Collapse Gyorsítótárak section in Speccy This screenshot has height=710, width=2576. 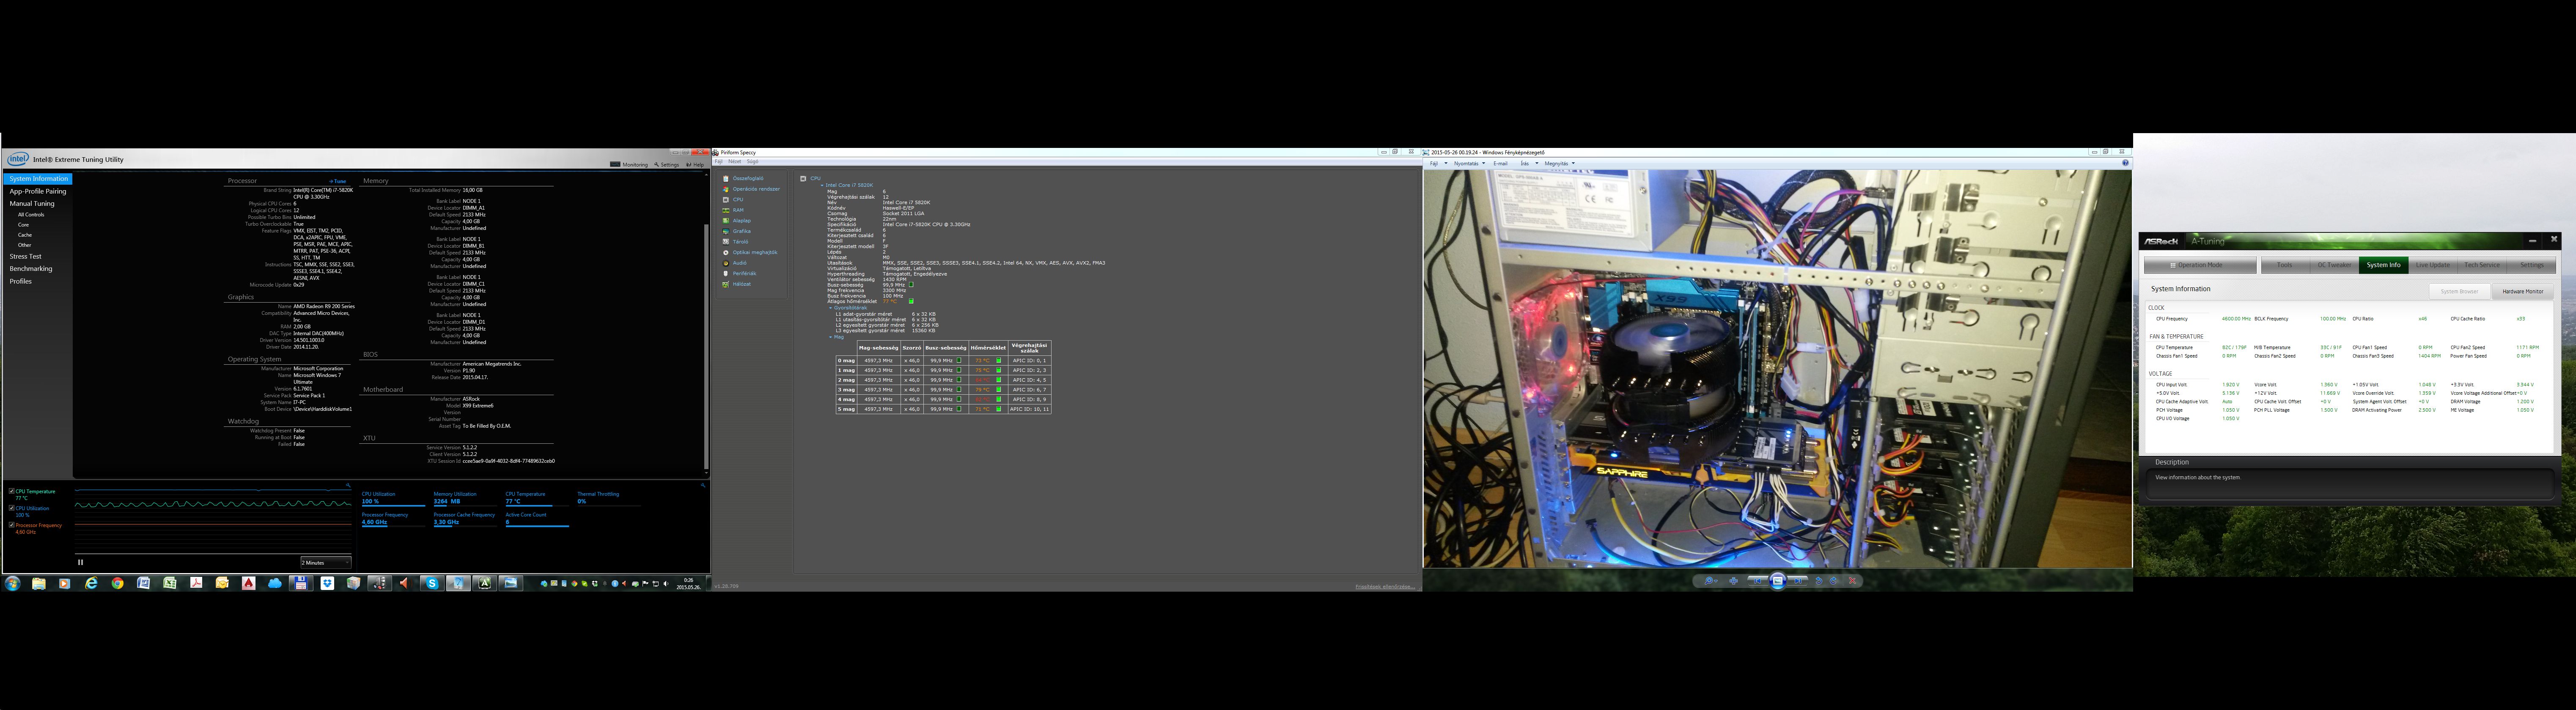coord(831,308)
